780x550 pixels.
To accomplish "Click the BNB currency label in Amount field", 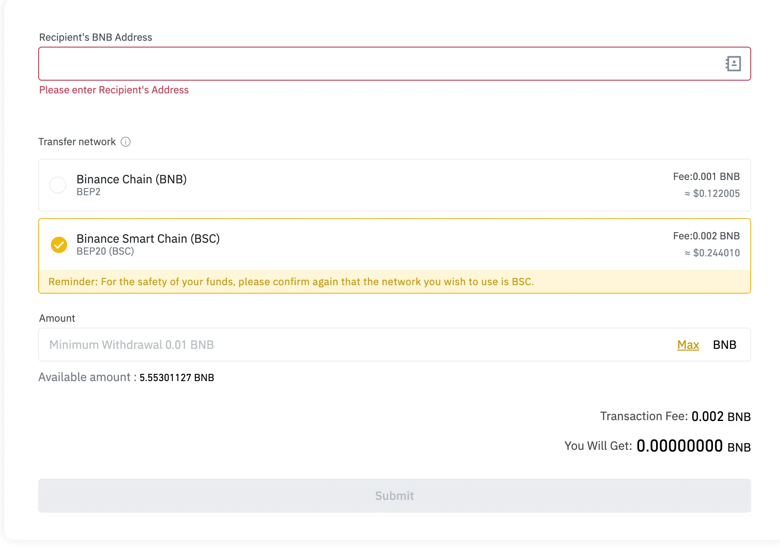I will click(x=724, y=345).
